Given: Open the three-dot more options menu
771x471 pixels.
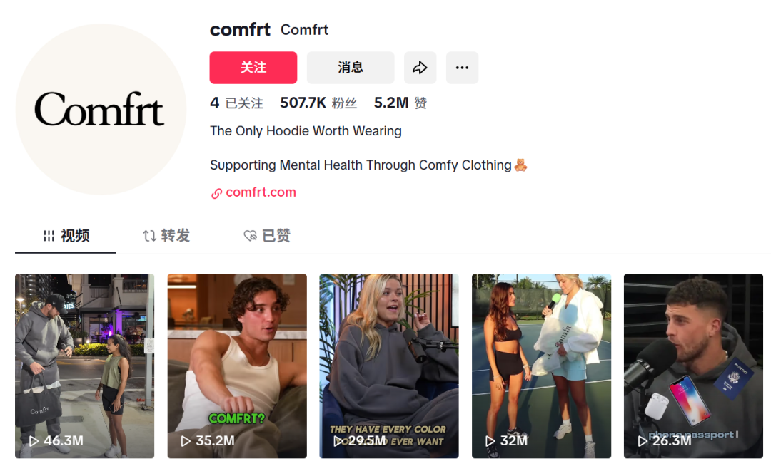Looking at the screenshot, I should click(462, 68).
